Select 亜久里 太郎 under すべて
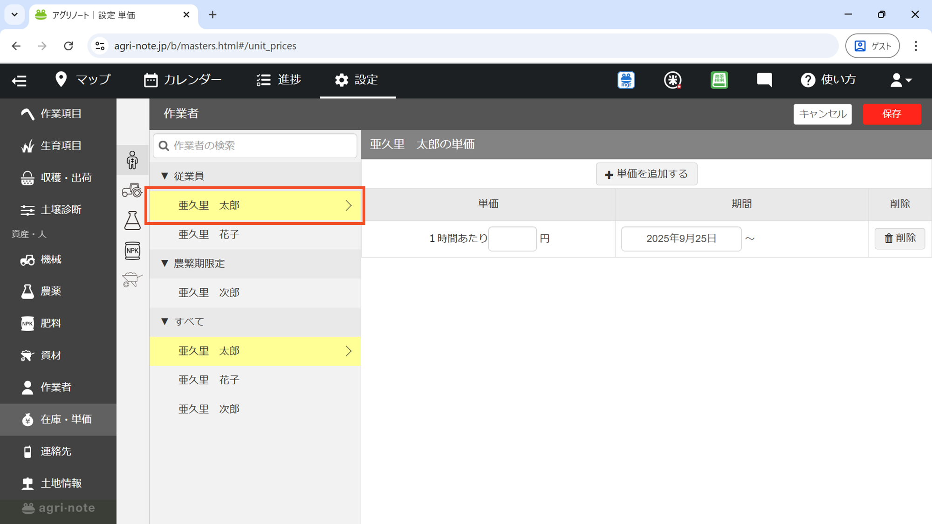Image resolution: width=932 pixels, height=524 pixels. (255, 351)
